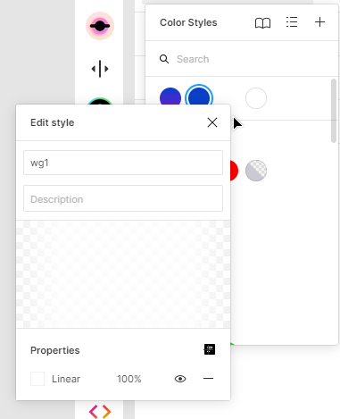The width and height of the screenshot is (340, 419).
Task: Select the purple-blue gradient color style
Action: click(x=170, y=96)
